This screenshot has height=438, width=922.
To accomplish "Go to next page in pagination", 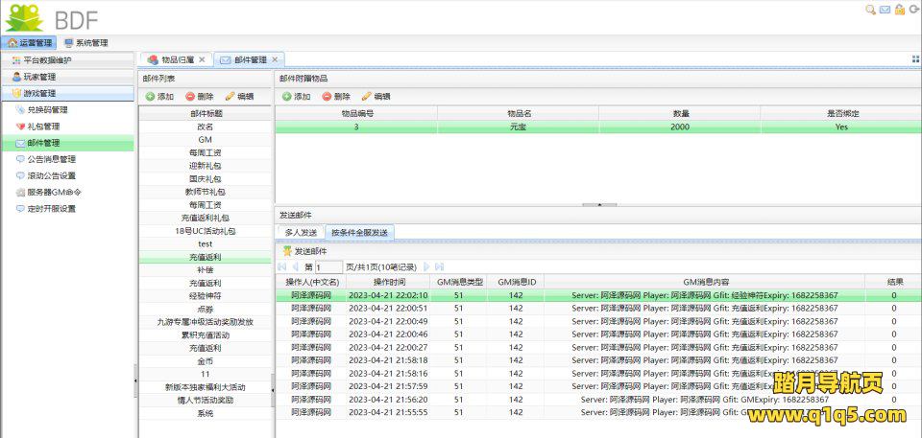I will click(x=427, y=266).
